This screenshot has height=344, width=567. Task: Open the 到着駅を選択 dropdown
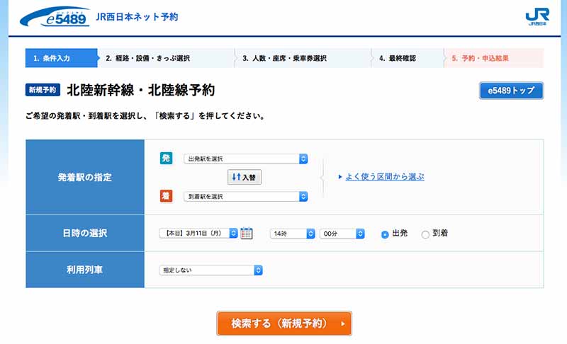tap(245, 196)
